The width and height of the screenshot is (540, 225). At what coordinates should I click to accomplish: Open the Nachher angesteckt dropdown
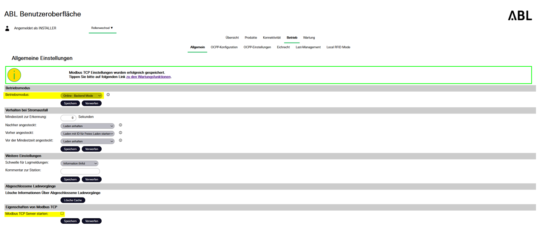(x=87, y=126)
